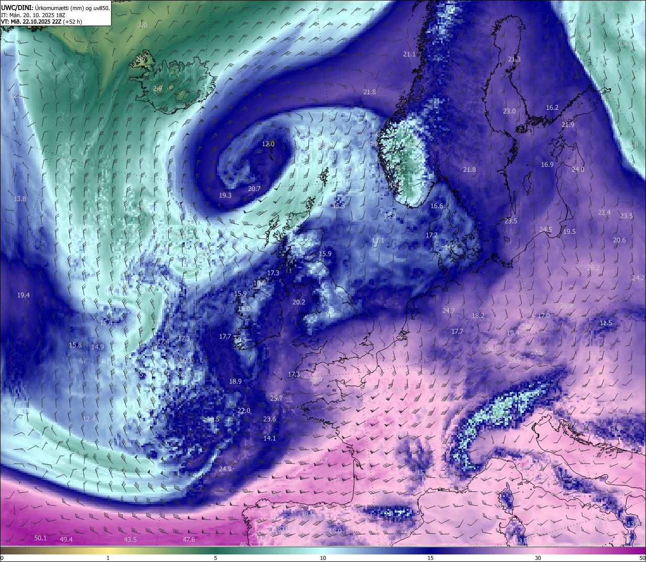Image resolution: width=646 pixels, height=562 pixels.
Task: Click the 50.1 value on the map
Action: (x=40, y=538)
